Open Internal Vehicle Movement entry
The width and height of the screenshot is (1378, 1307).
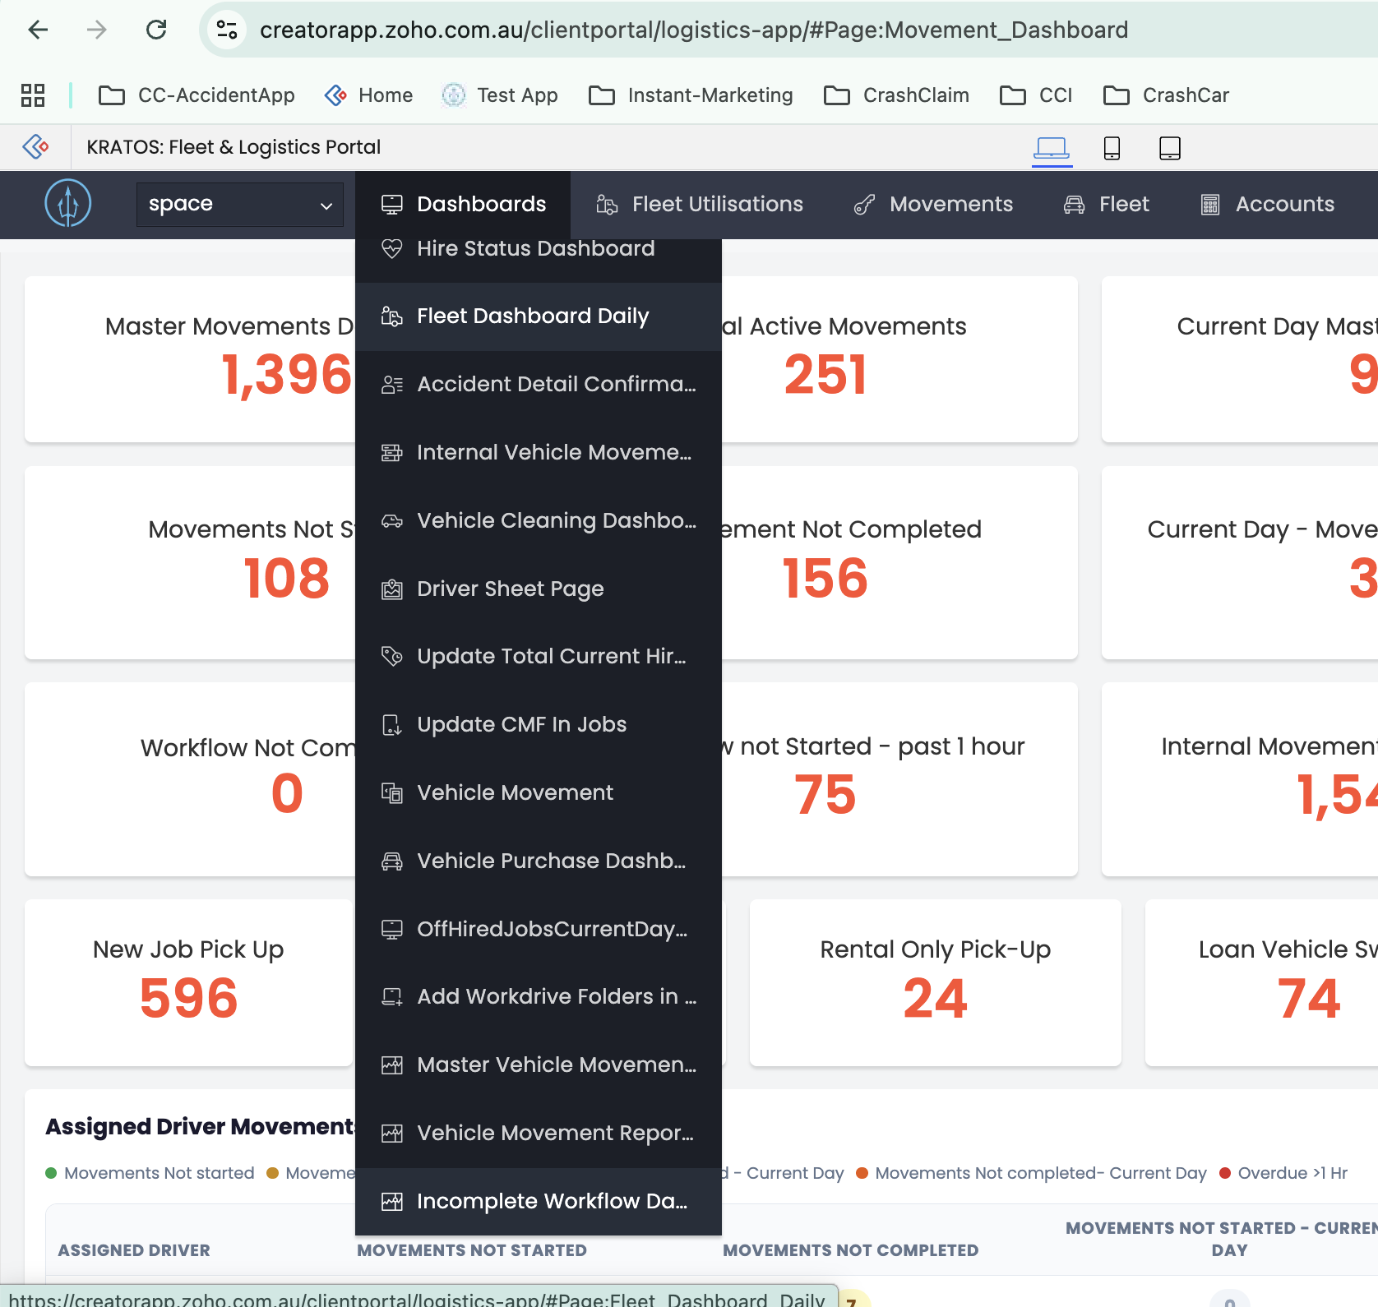[x=539, y=453]
